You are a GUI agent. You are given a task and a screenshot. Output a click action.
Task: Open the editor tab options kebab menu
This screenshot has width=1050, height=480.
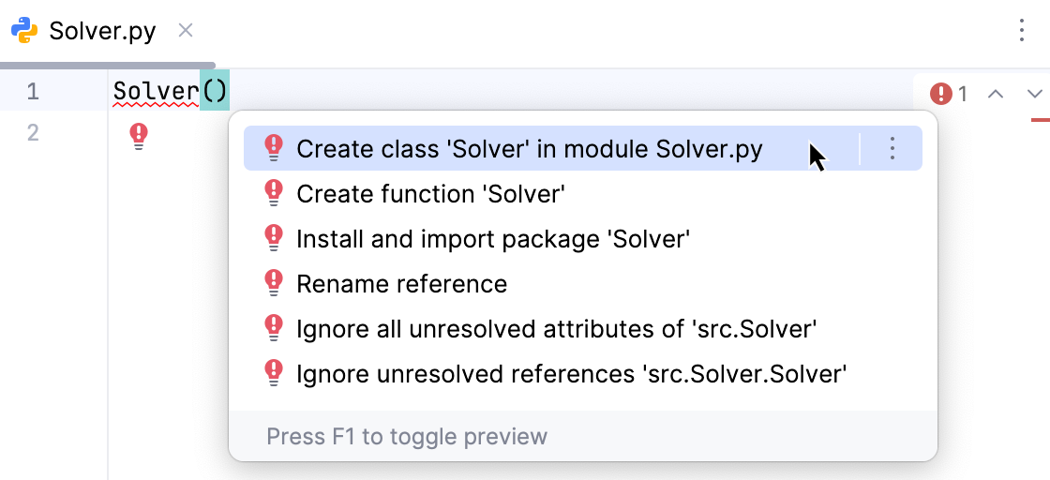1022,30
